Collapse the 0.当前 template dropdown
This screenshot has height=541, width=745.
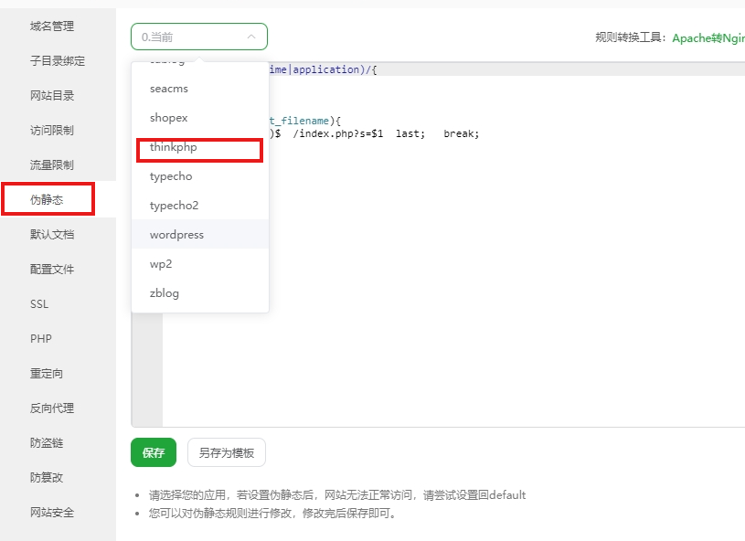198,37
